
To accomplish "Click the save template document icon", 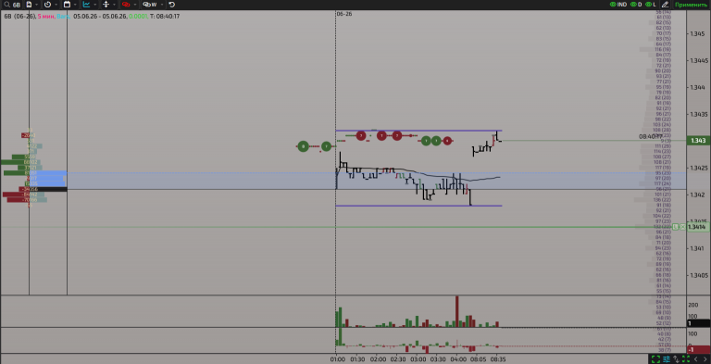I will coord(29,5).
